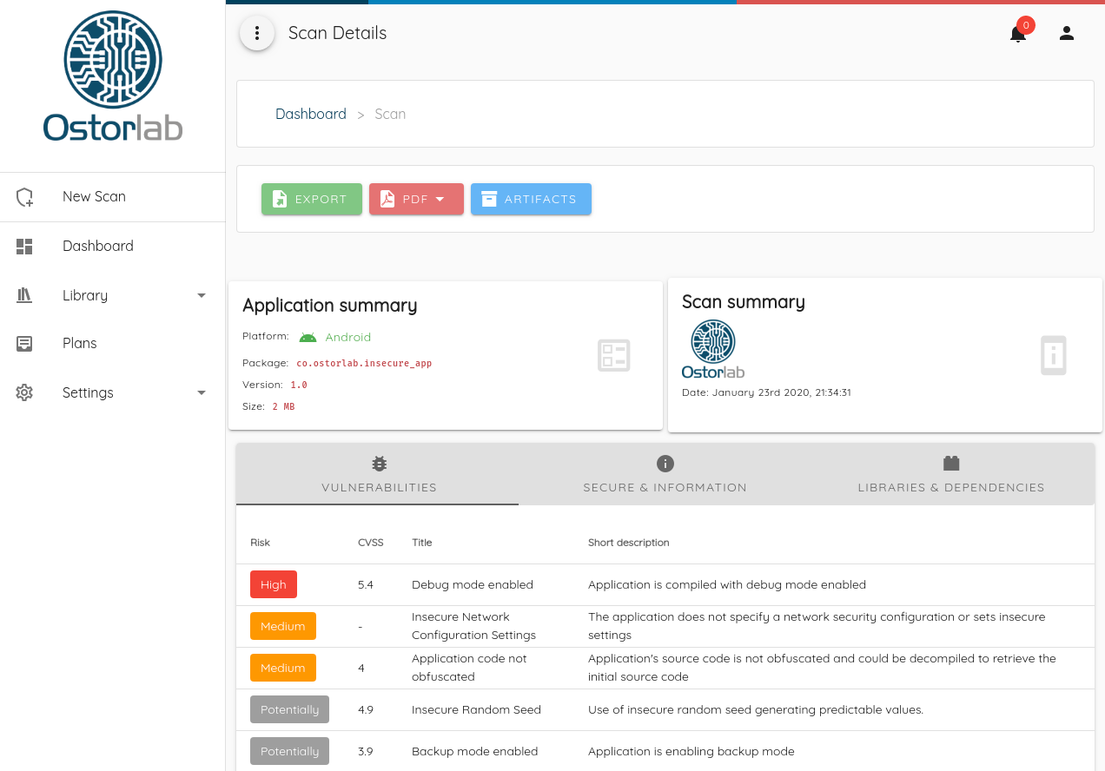Open the user account icon

[1067, 33]
